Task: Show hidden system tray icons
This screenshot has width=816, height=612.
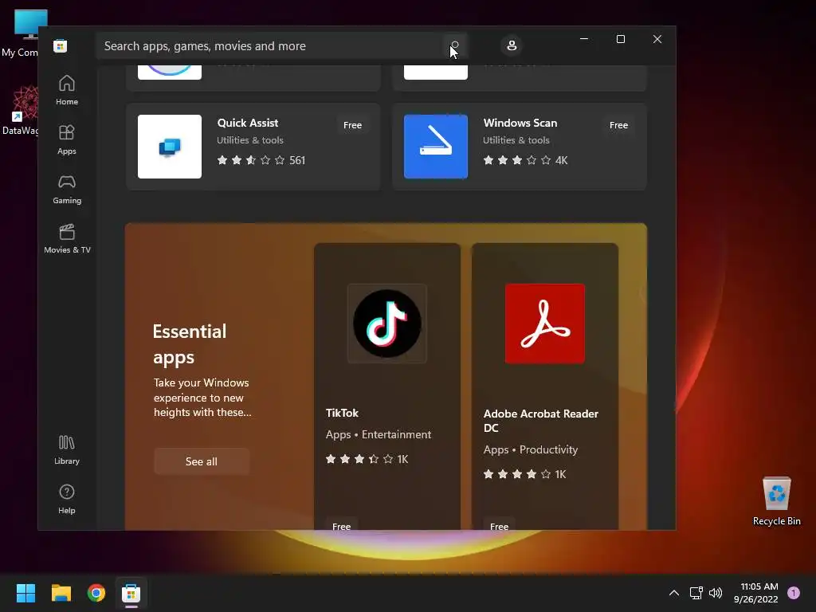Action: click(x=674, y=593)
